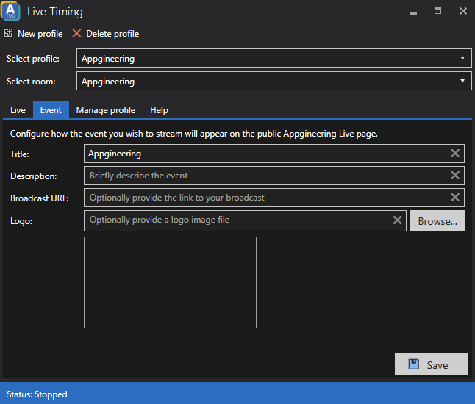Maximize the Live Timing window
This screenshot has width=475, height=404.
(x=438, y=12)
